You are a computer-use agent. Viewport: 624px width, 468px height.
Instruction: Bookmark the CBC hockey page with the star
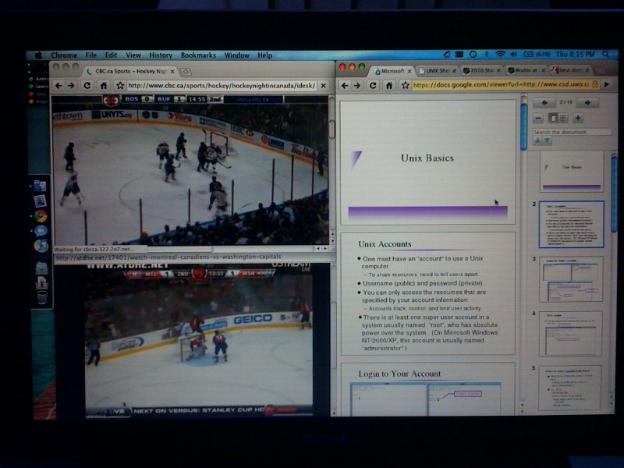pos(120,86)
